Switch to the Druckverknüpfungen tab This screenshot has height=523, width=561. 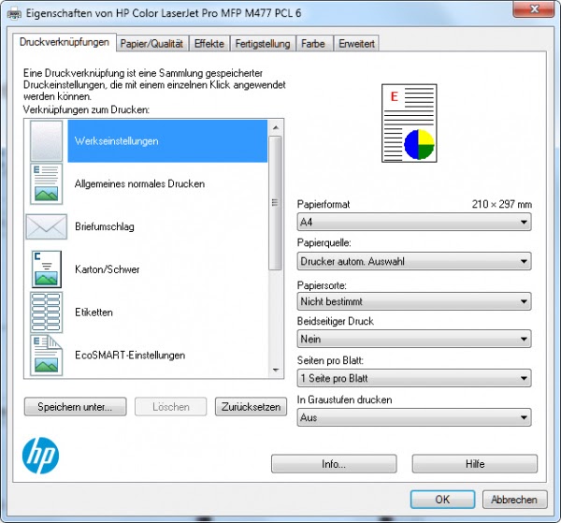65,42
